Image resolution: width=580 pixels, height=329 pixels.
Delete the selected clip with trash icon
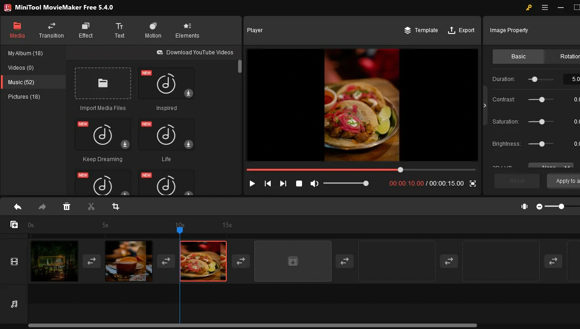(x=67, y=207)
